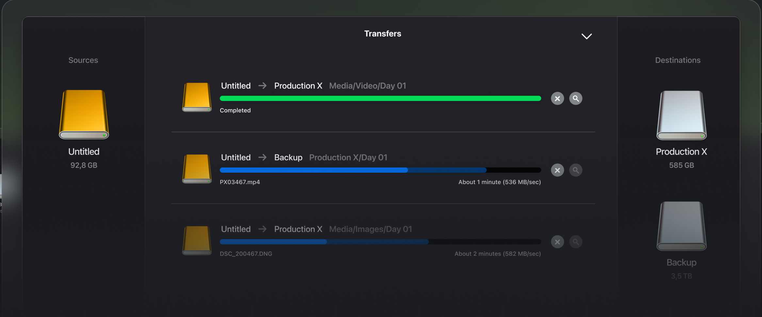Click magnifier icon for Backup transfer

[x=576, y=170]
